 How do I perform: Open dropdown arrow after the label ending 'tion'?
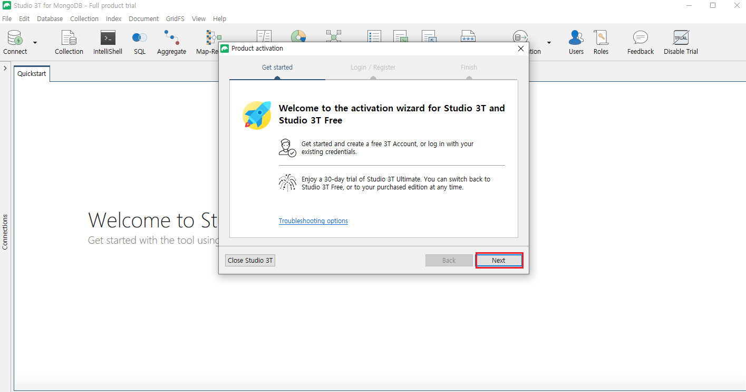click(x=549, y=43)
